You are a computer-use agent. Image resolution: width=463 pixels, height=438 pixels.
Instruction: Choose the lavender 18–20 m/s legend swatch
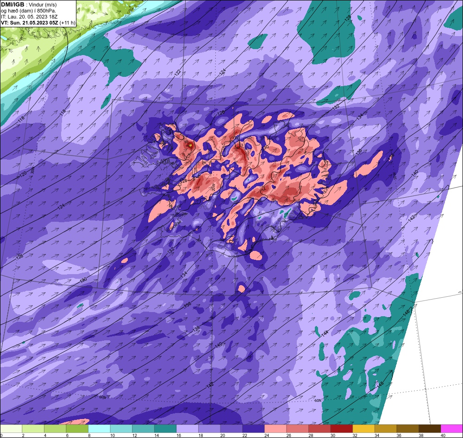coord(209,429)
